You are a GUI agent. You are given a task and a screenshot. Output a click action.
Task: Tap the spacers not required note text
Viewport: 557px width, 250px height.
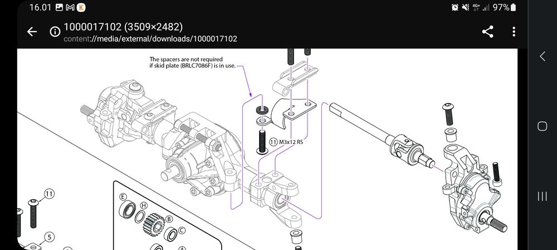tap(192, 62)
